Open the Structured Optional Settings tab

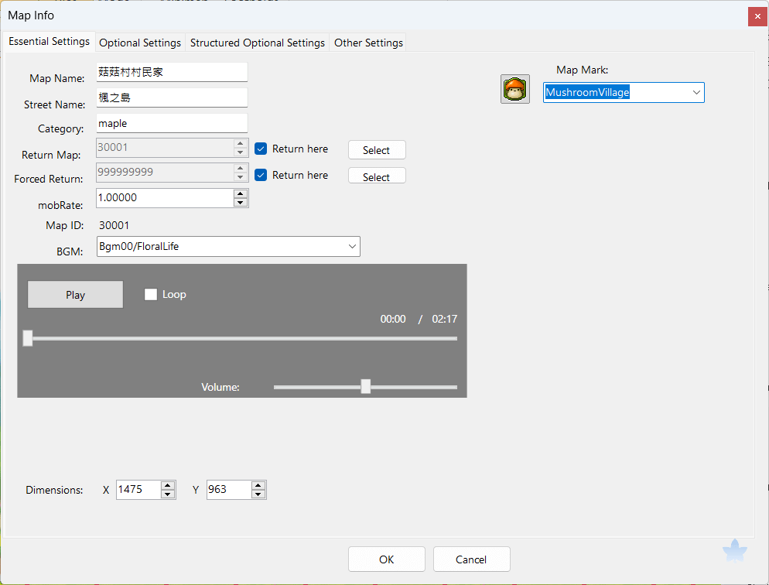point(258,43)
